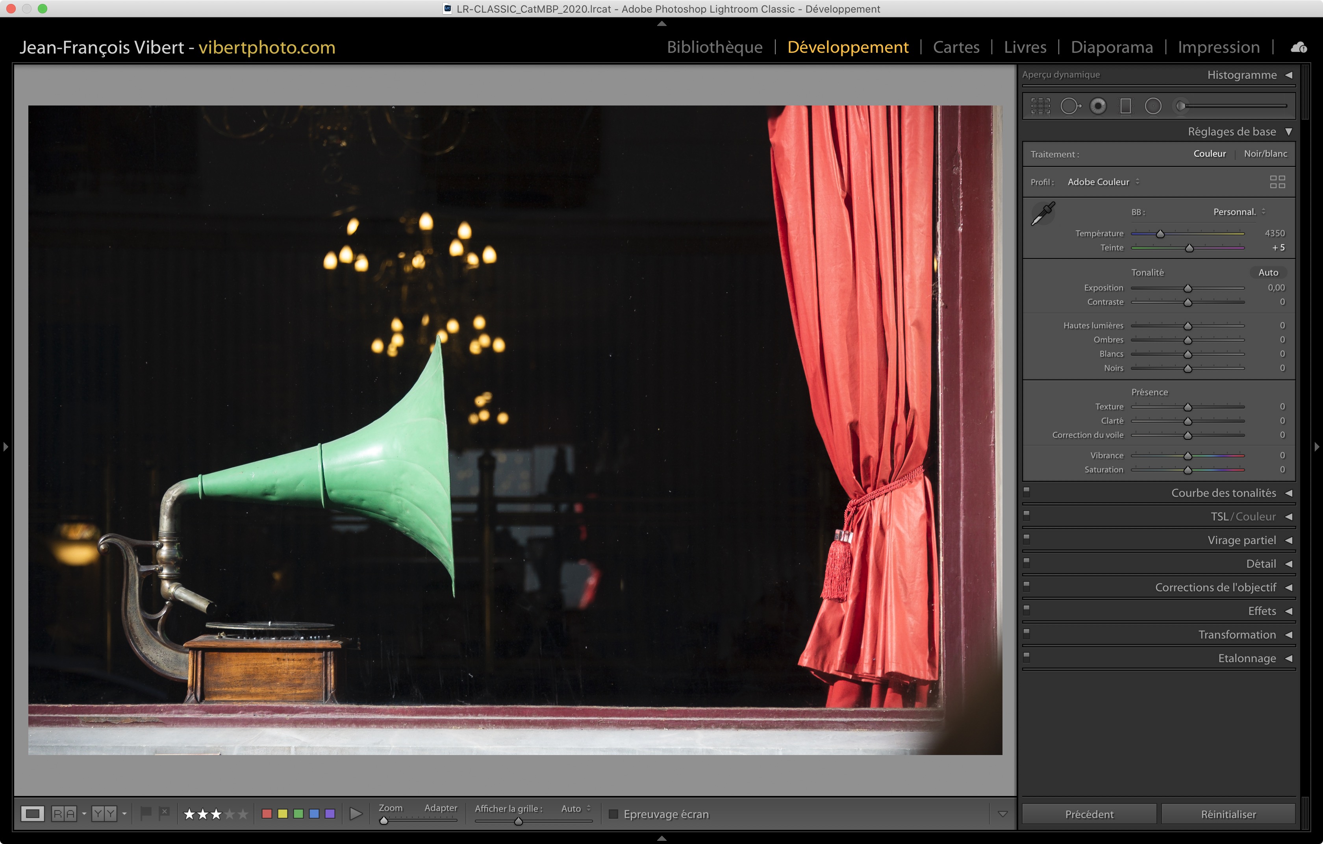Choose the graduated filter tool
1323x844 pixels.
1125,106
